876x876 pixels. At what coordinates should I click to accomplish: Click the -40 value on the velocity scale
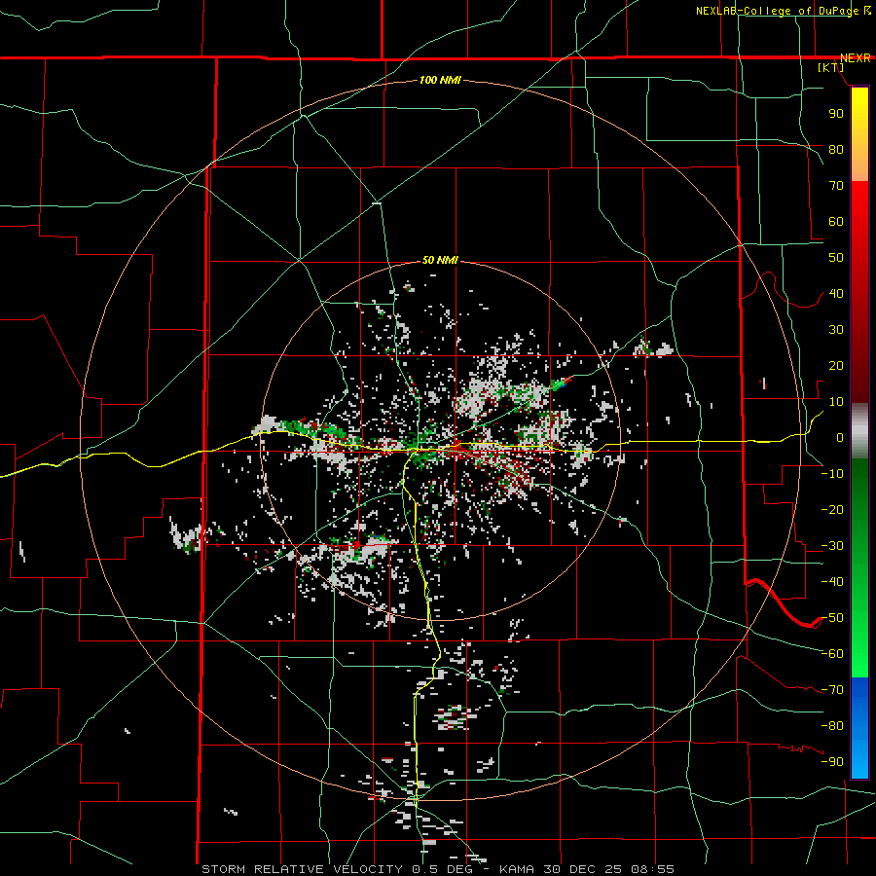click(832, 582)
